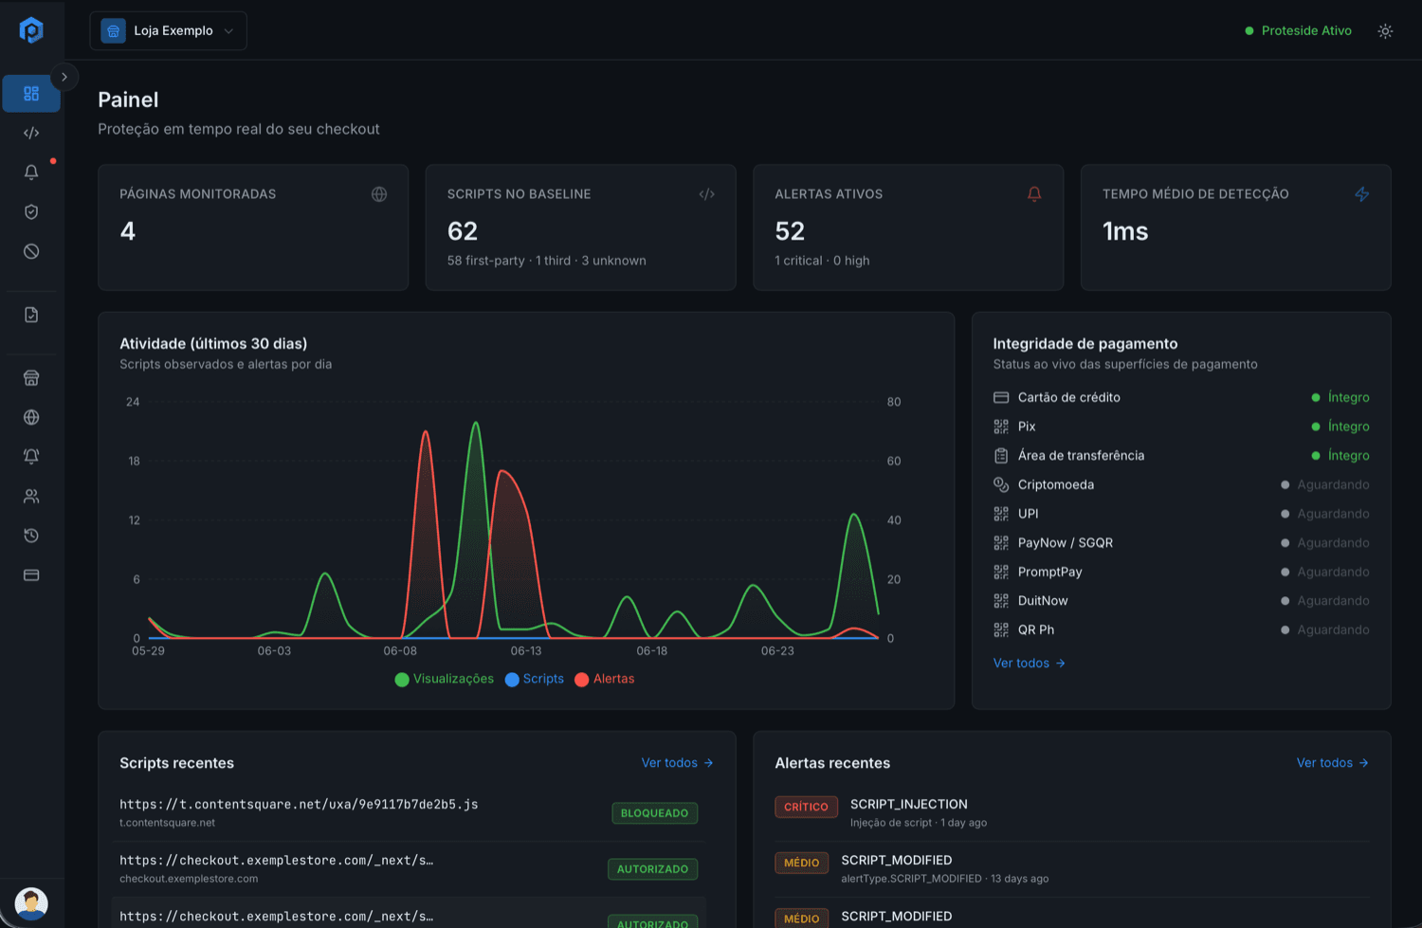
Task: Click the bell icon on Alertas Ativos card
Action: pyautogui.click(x=1034, y=194)
